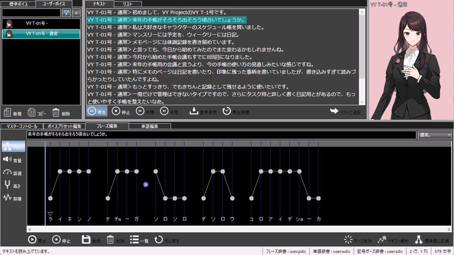Viewport: 454px width, 255px height.
Task: Open phrase list with 一覧 icon
Action: pos(139,240)
